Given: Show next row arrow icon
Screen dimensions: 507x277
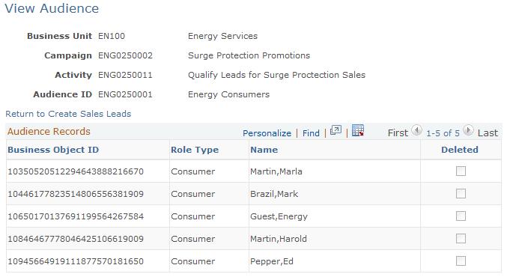Looking at the screenshot, I should point(468,130).
